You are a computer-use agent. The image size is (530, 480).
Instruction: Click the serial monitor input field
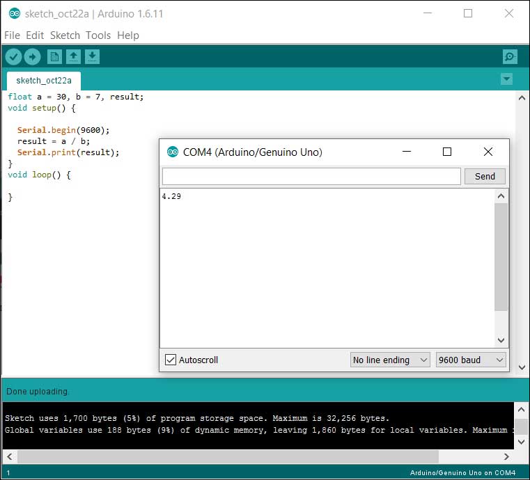tap(311, 176)
